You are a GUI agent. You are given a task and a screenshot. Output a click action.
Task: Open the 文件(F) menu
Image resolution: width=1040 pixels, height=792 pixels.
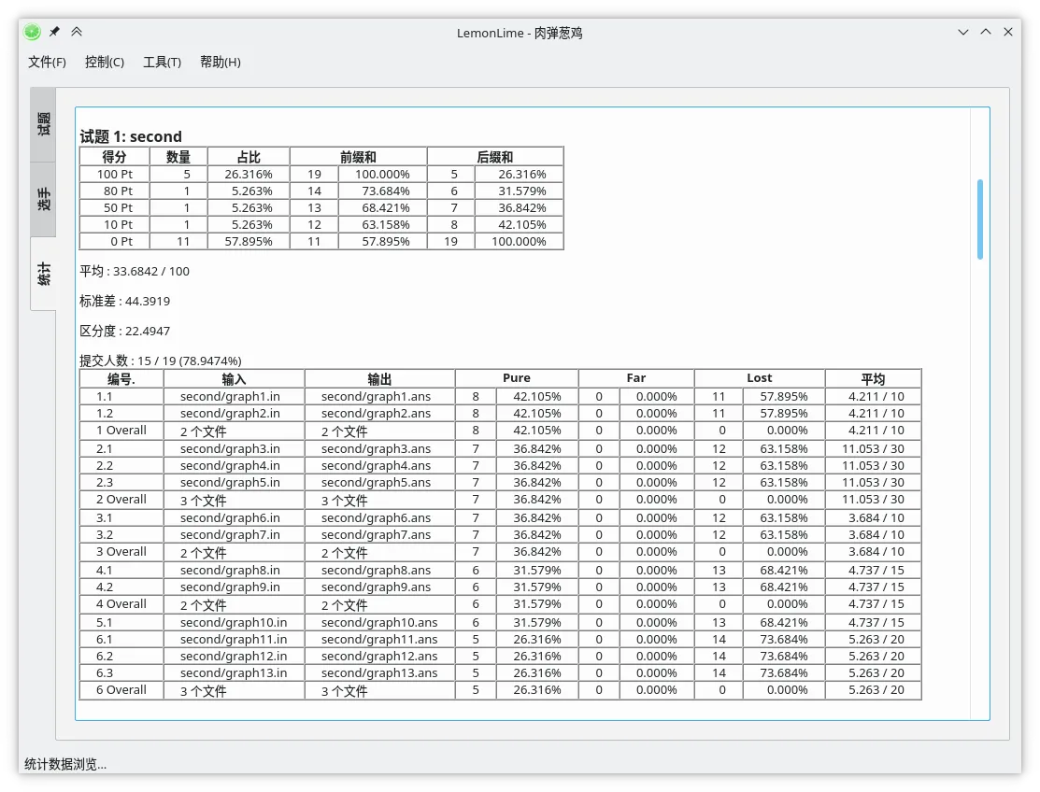tap(47, 63)
